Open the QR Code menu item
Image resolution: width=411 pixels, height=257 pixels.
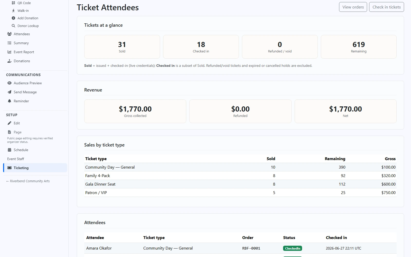click(24, 3)
